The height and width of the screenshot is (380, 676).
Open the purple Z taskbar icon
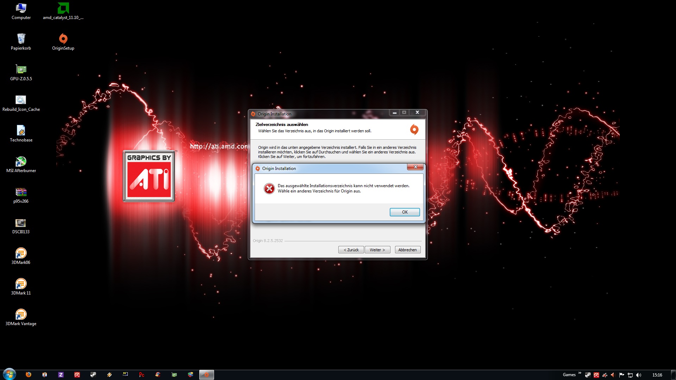(x=61, y=375)
